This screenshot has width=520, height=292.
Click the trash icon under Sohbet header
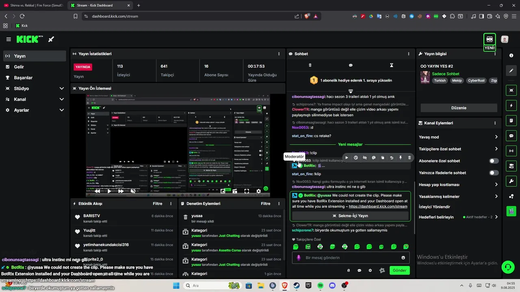tap(310, 65)
